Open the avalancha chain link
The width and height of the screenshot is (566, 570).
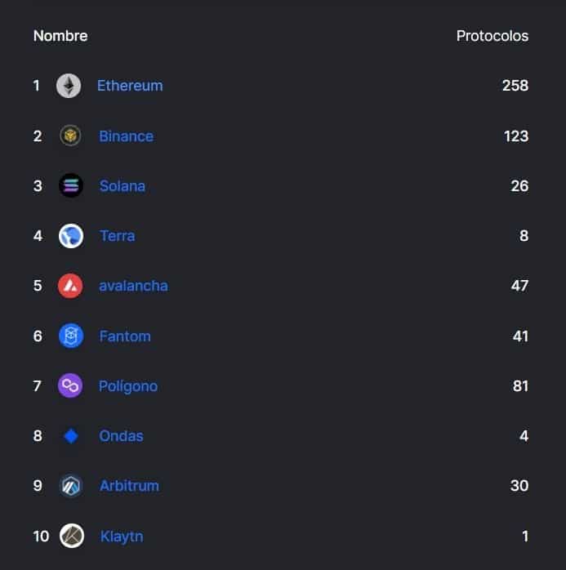coord(133,286)
